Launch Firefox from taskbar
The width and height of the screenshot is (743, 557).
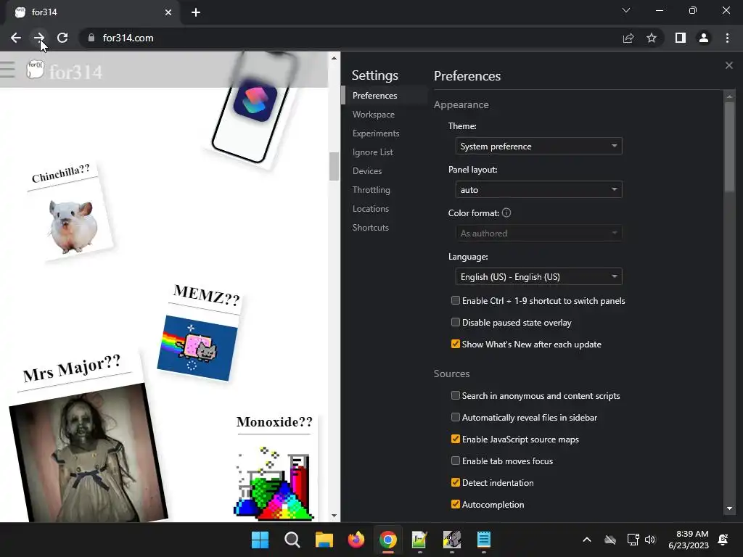(x=356, y=540)
